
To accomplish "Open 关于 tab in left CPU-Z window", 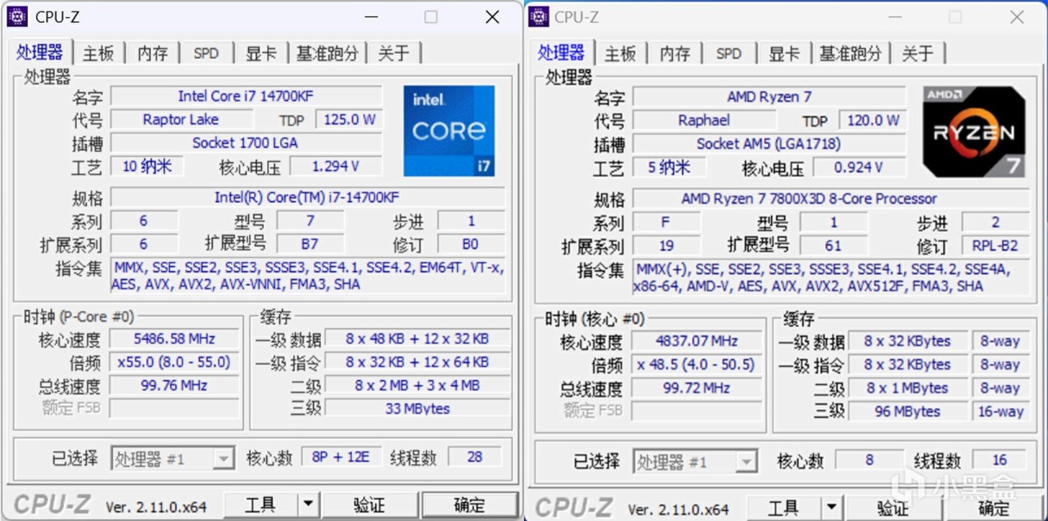I will click(394, 53).
